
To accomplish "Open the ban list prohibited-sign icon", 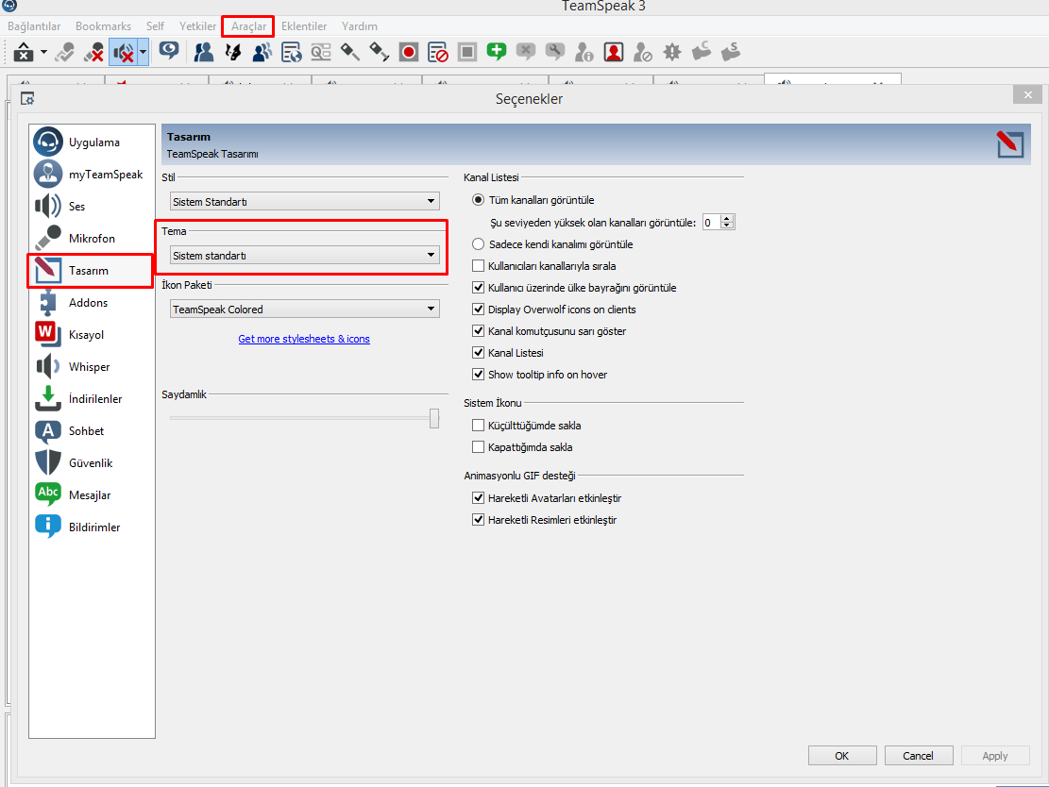I will (437, 52).
